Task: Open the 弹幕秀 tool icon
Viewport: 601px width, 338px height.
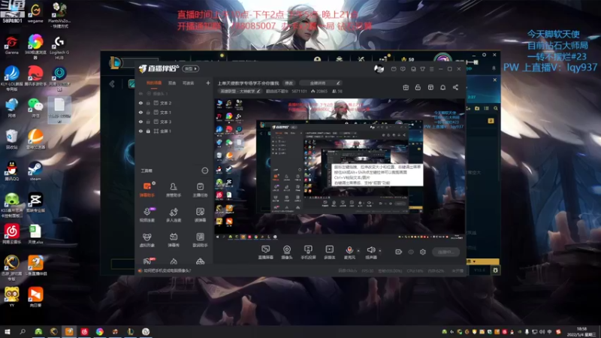Action: (x=174, y=240)
